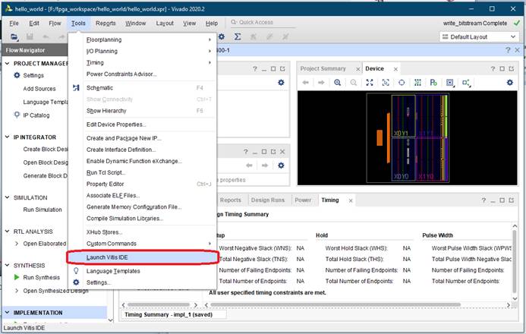Click Zoom In icon in Device toolbar
Image resolution: width=526 pixels, height=334 pixels.
click(337, 82)
